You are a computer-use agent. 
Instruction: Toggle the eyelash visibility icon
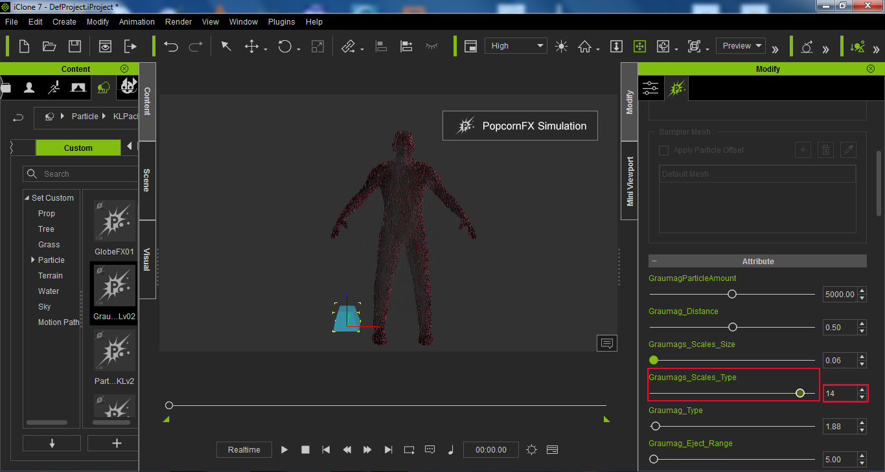pyautogui.click(x=431, y=46)
